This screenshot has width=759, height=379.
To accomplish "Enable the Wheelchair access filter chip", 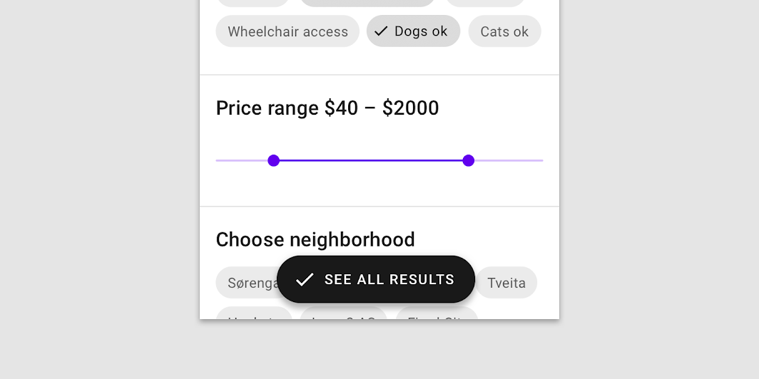I will [287, 31].
